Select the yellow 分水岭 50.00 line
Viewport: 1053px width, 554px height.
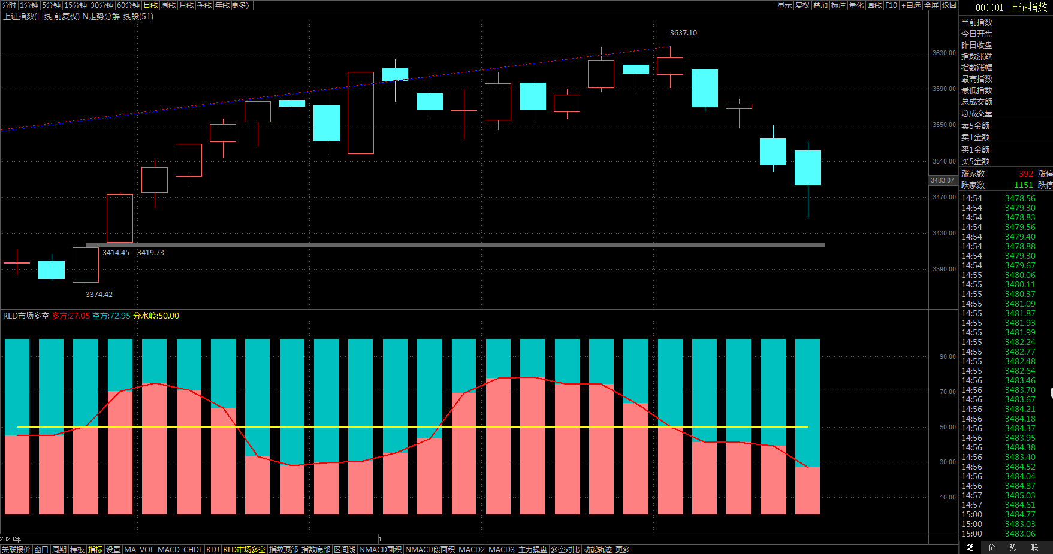412,427
